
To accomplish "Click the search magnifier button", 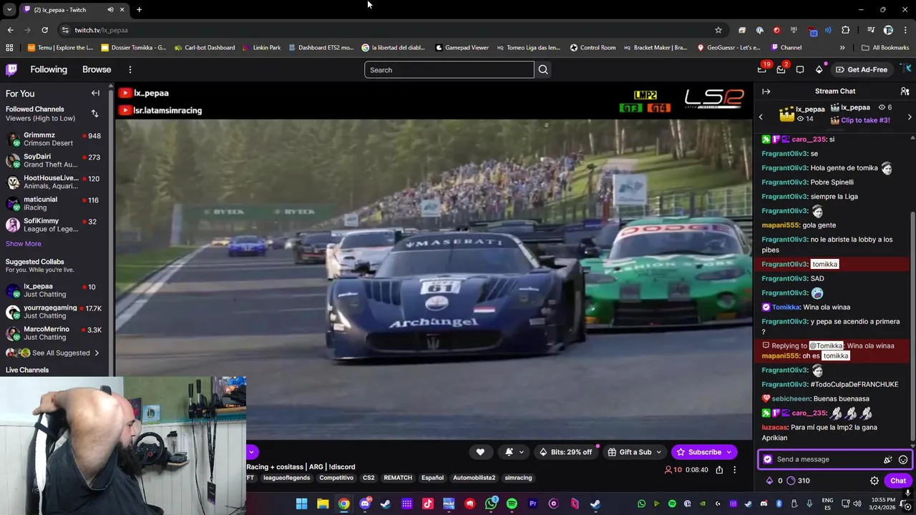I will point(543,69).
